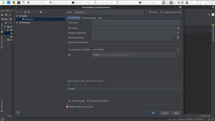Browse for Working directory
The image size is (215, 121).
coord(174,38)
